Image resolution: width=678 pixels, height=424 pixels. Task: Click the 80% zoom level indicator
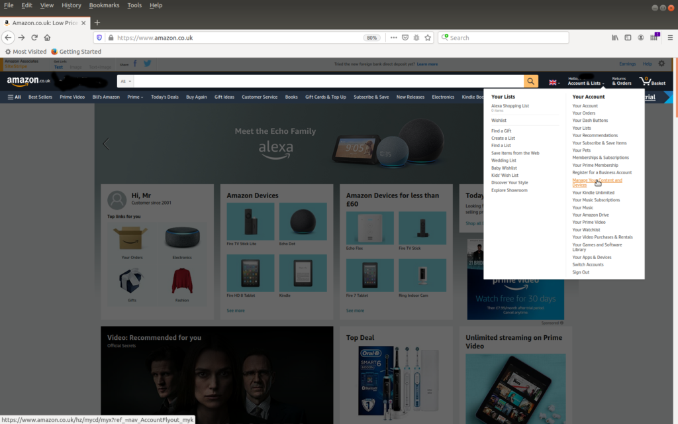tap(371, 38)
